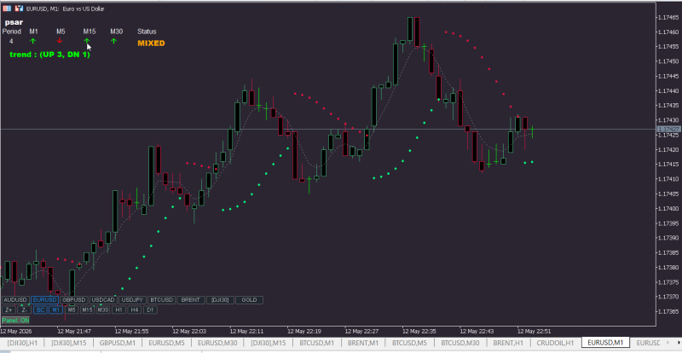Click the 'psar' indicator title

[14, 22]
